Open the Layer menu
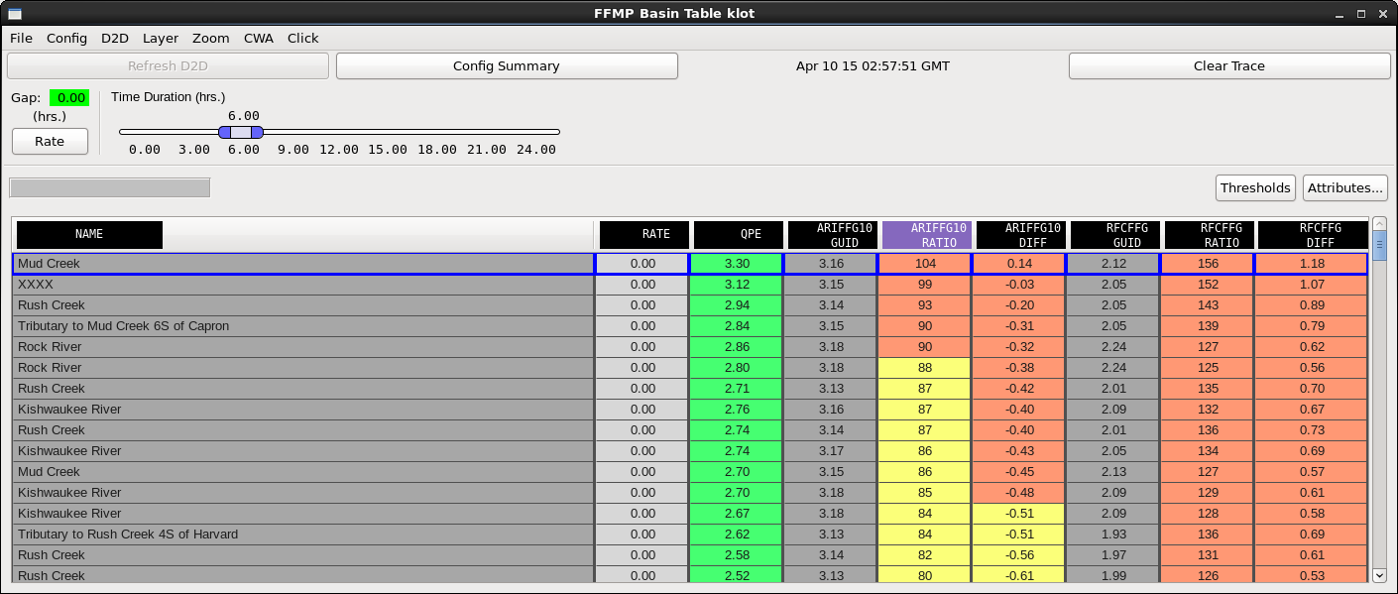 161,38
